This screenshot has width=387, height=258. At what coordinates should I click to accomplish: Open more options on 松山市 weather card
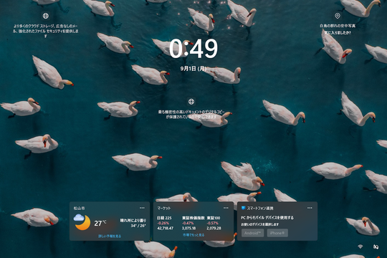point(142,208)
